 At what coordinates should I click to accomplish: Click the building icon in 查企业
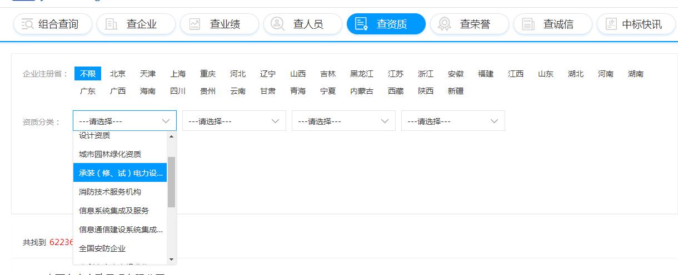[x=111, y=24]
